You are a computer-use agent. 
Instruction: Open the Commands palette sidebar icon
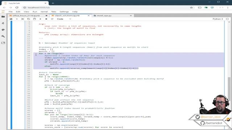click(x=3, y=30)
